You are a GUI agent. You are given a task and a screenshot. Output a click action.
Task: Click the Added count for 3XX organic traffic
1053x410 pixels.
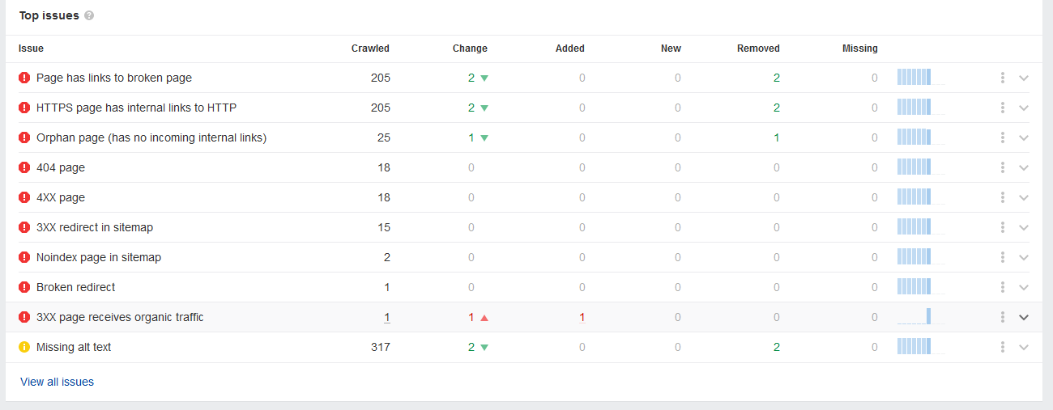tap(582, 317)
